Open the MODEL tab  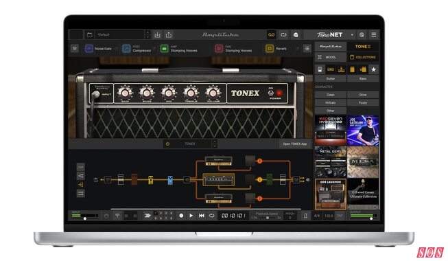tap(331, 57)
